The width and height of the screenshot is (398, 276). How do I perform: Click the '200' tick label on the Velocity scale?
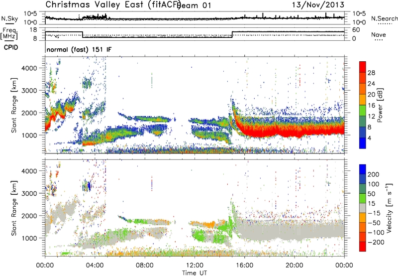(x=374, y=174)
